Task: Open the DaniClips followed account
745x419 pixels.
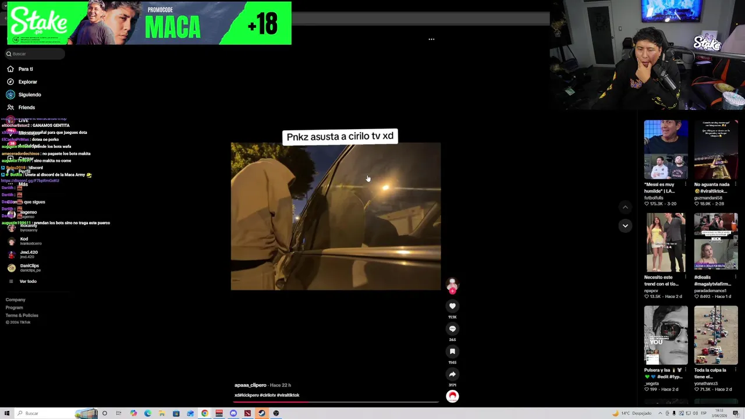Action: coord(23,268)
